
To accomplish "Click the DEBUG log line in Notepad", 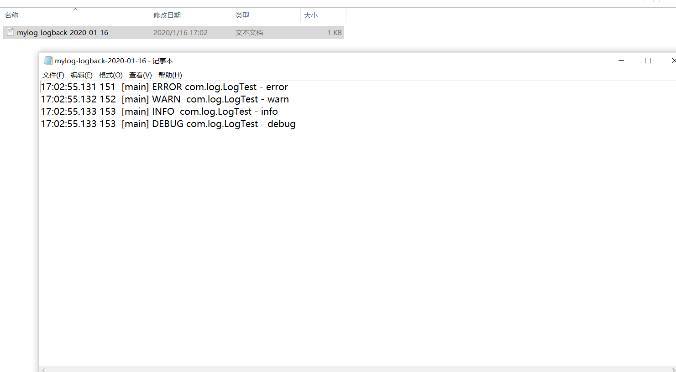I will [168, 124].
